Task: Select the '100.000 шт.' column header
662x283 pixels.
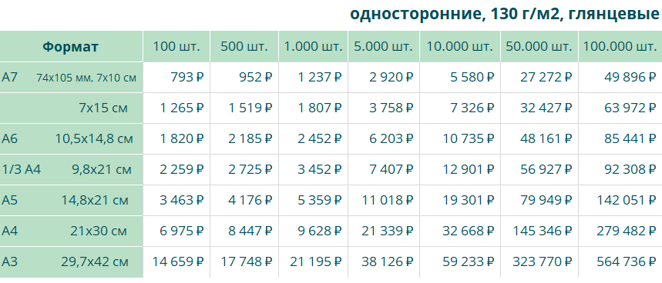Action: tap(620, 46)
